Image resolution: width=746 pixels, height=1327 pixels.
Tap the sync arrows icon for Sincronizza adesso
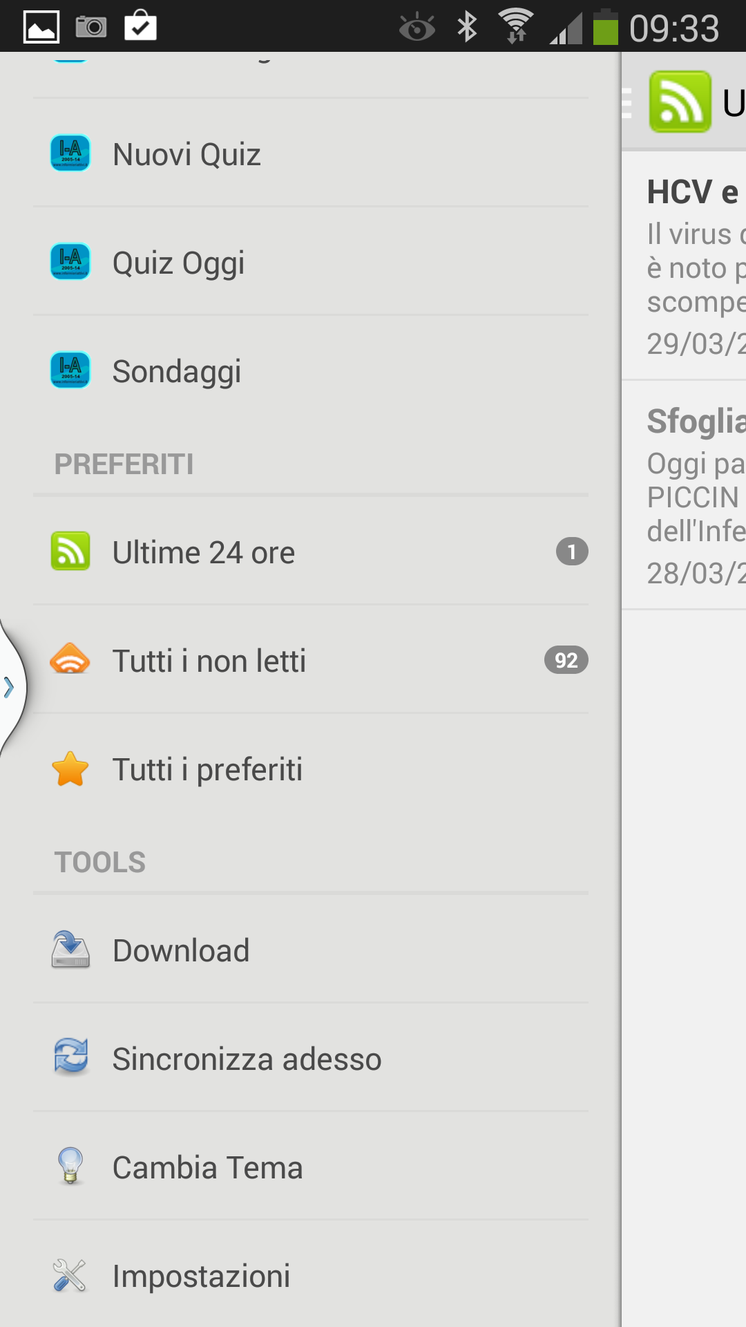[70, 1057]
